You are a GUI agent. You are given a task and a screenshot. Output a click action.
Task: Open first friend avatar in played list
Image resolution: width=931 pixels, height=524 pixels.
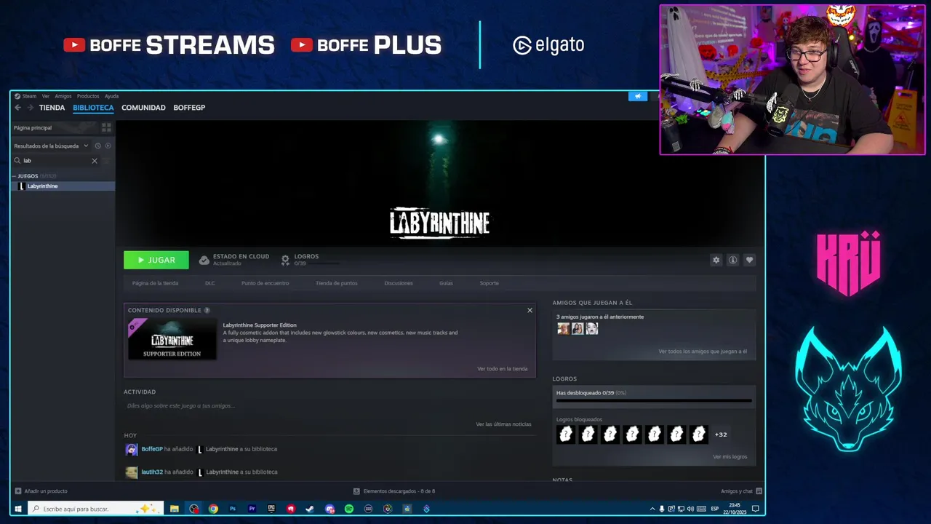pyautogui.click(x=563, y=328)
